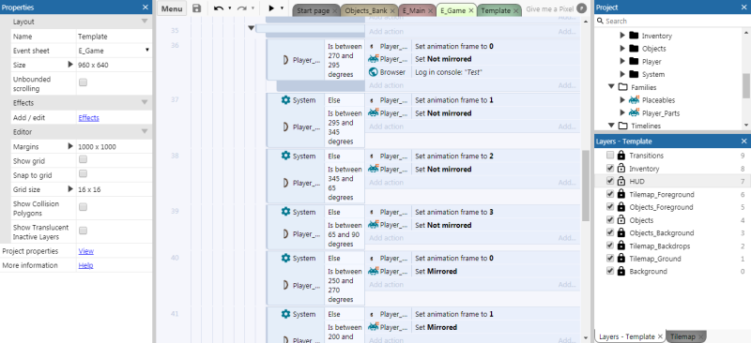The width and height of the screenshot is (751, 343).
Task: Expand the Margins property arrow
Action: pos(70,146)
